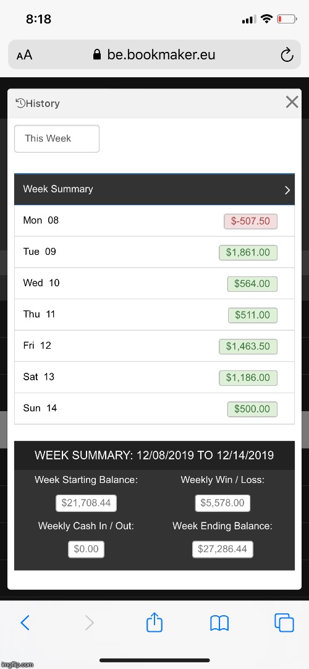The width and height of the screenshot is (309, 669).
Task: Open the Fri 12 daily row
Action: (154, 346)
